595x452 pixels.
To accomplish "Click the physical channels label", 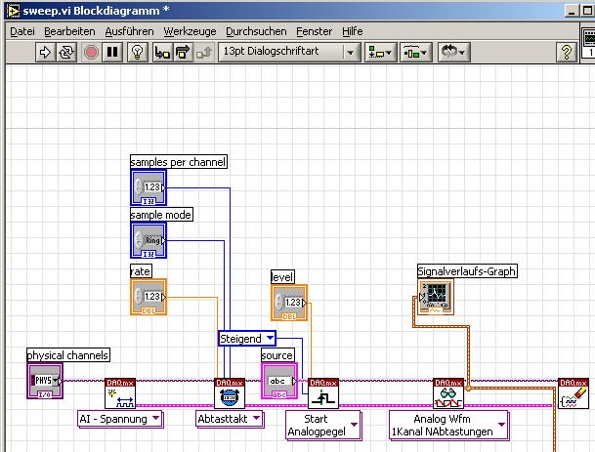I will [68, 355].
